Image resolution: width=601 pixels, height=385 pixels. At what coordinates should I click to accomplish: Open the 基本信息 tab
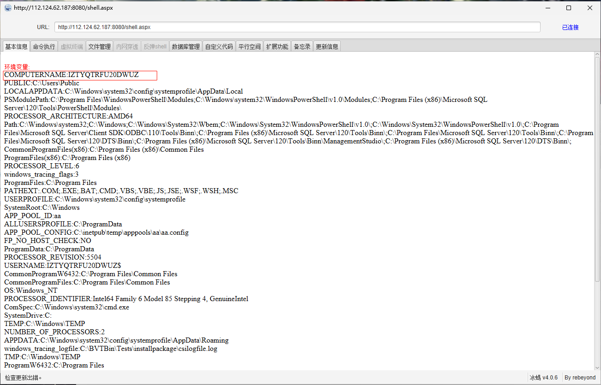17,47
